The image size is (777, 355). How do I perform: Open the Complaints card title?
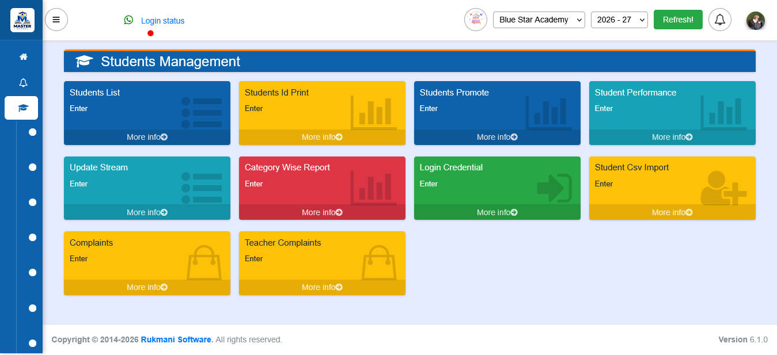click(92, 243)
